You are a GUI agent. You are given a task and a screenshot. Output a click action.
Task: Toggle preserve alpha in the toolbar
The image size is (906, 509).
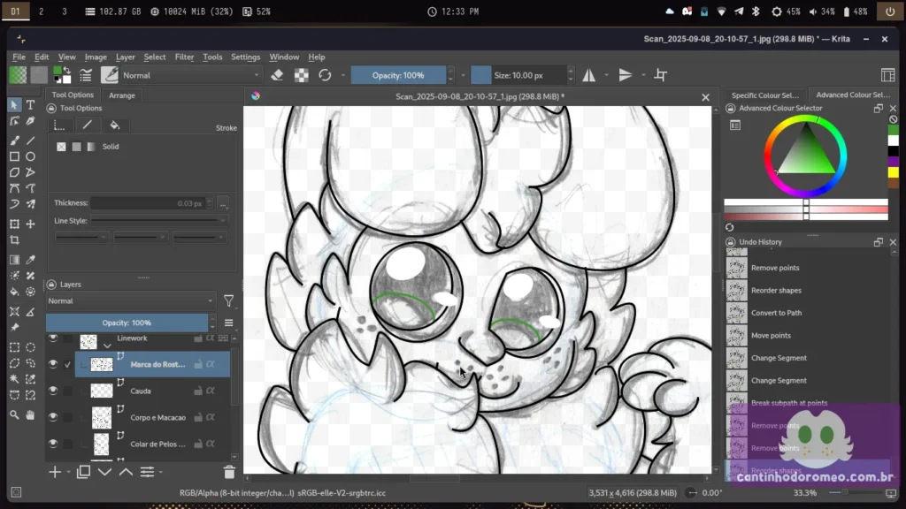coord(302,75)
